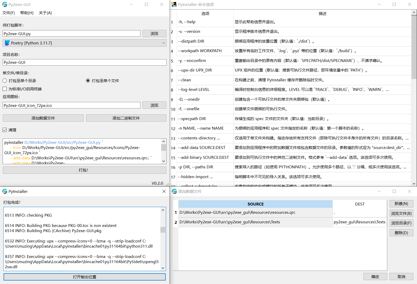Uncheck the 清理 checkbox

(x=5, y=130)
